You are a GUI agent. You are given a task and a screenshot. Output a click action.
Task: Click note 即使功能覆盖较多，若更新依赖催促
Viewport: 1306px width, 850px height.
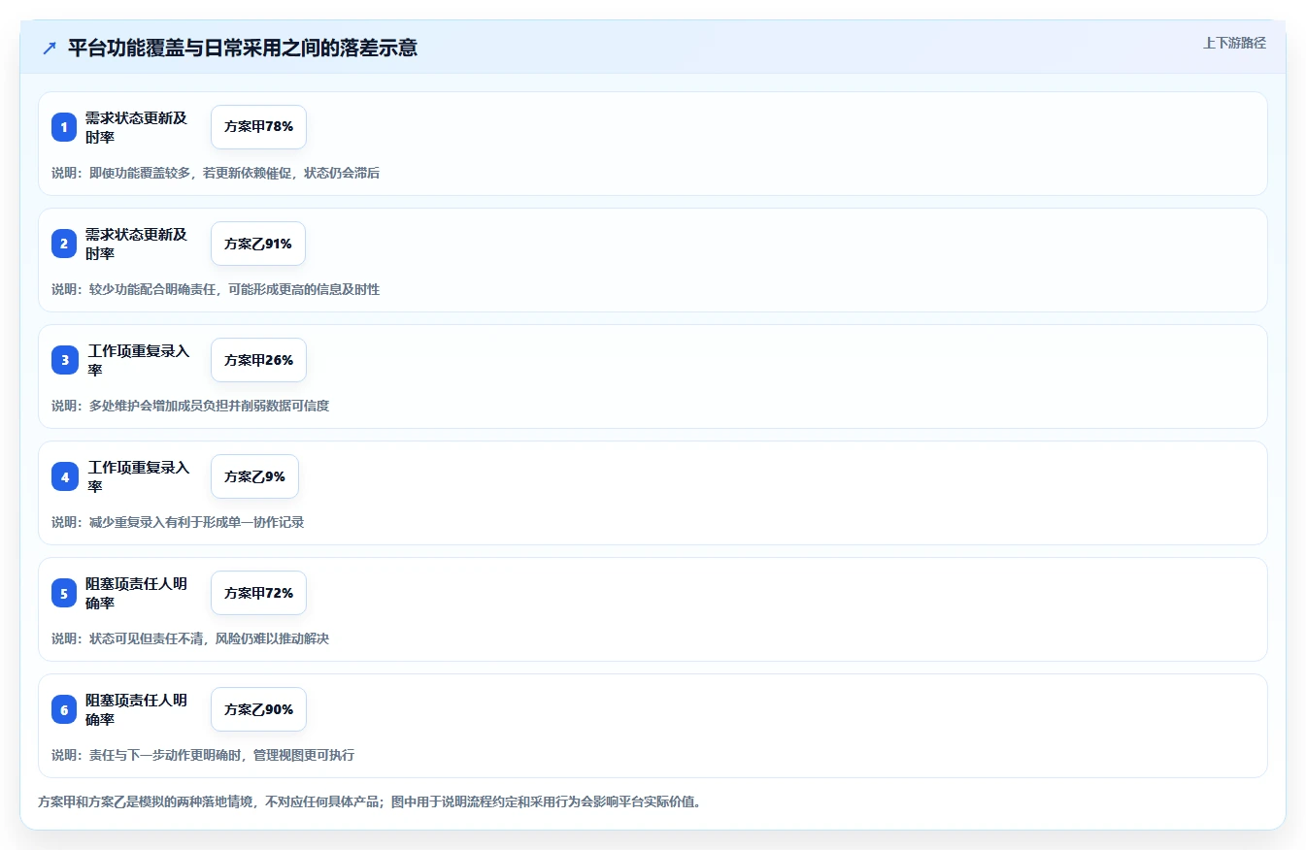coord(216,173)
